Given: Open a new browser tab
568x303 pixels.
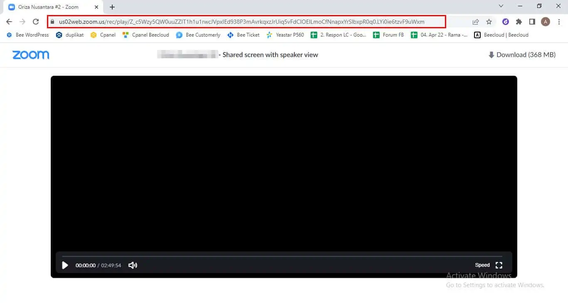Looking at the screenshot, I should [112, 7].
